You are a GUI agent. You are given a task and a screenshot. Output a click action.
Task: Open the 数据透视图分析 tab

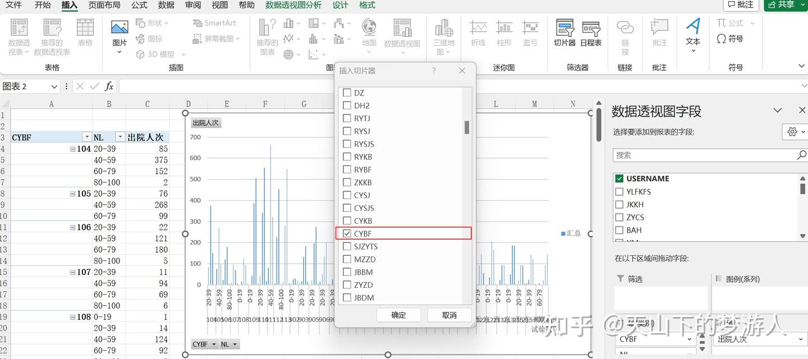(x=293, y=5)
